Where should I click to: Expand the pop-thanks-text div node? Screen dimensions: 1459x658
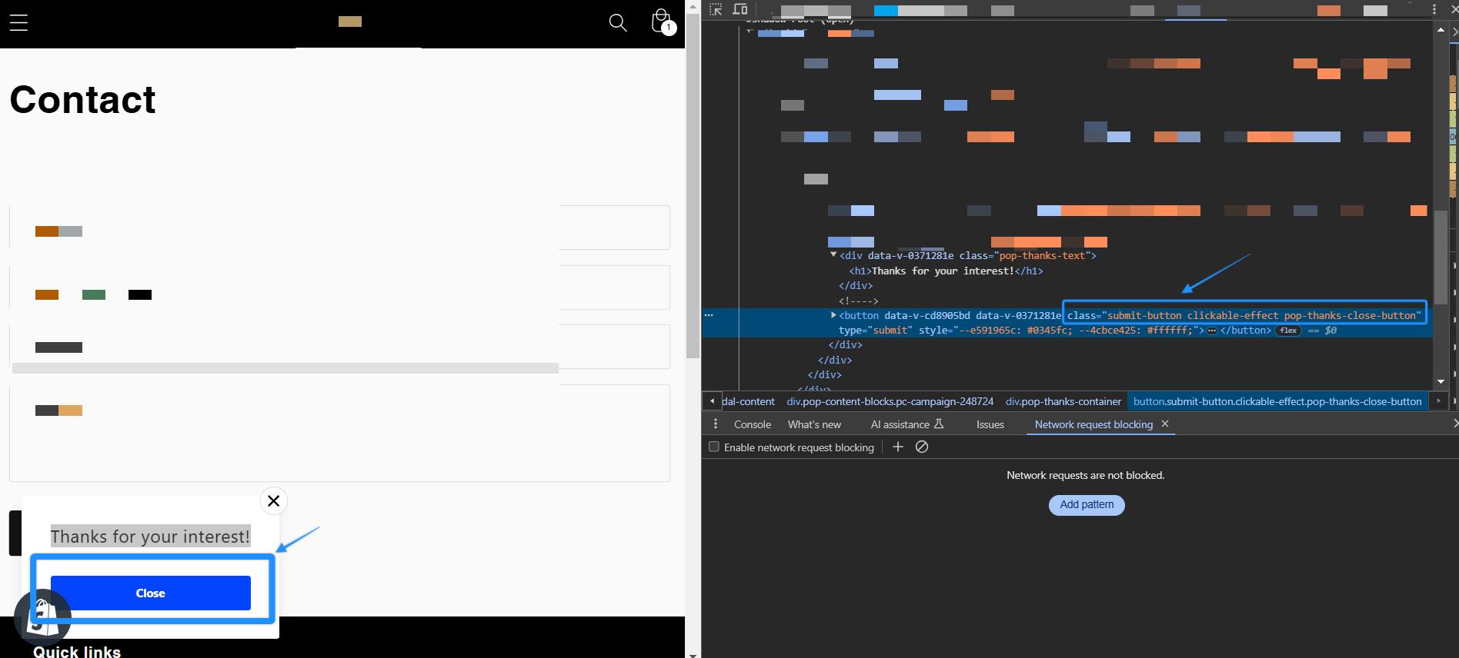(833, 254)
